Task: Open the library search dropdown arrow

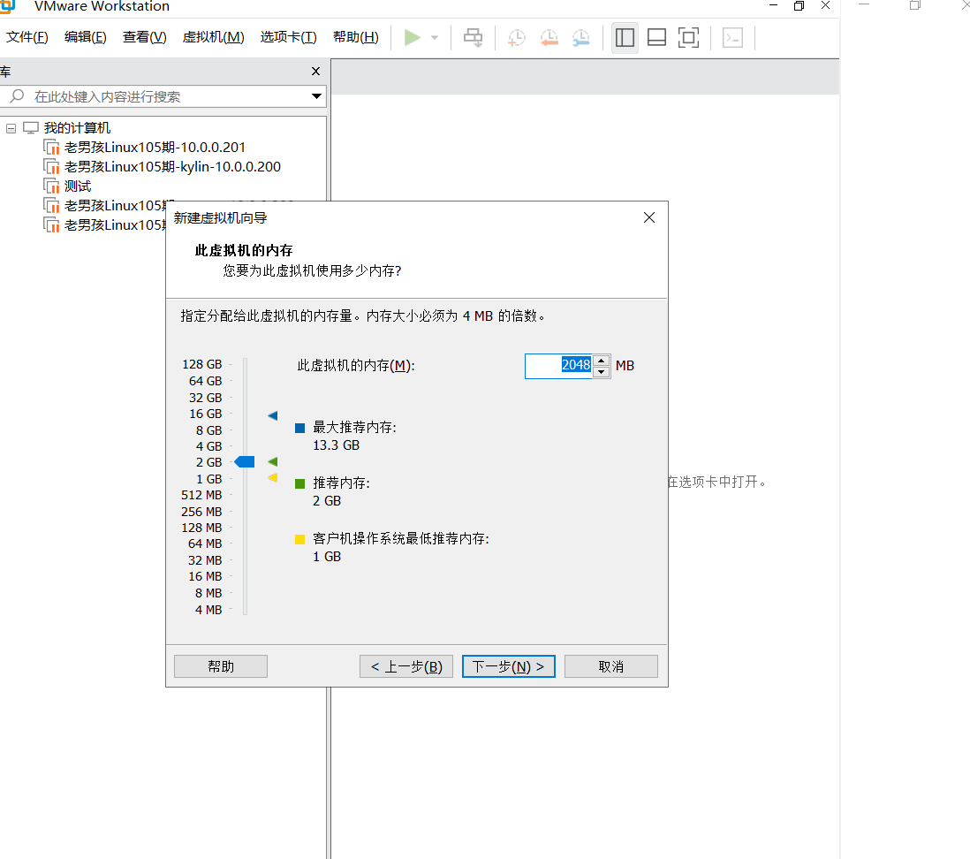Action: (x=316, y=96)
